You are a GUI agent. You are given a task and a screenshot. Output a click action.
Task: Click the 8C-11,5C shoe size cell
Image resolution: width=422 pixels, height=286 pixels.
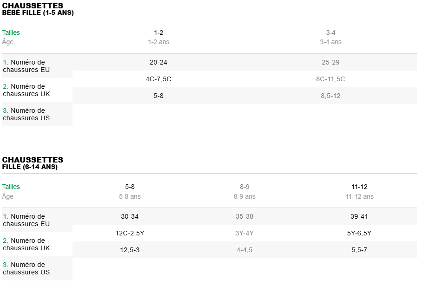coord(330,79)
